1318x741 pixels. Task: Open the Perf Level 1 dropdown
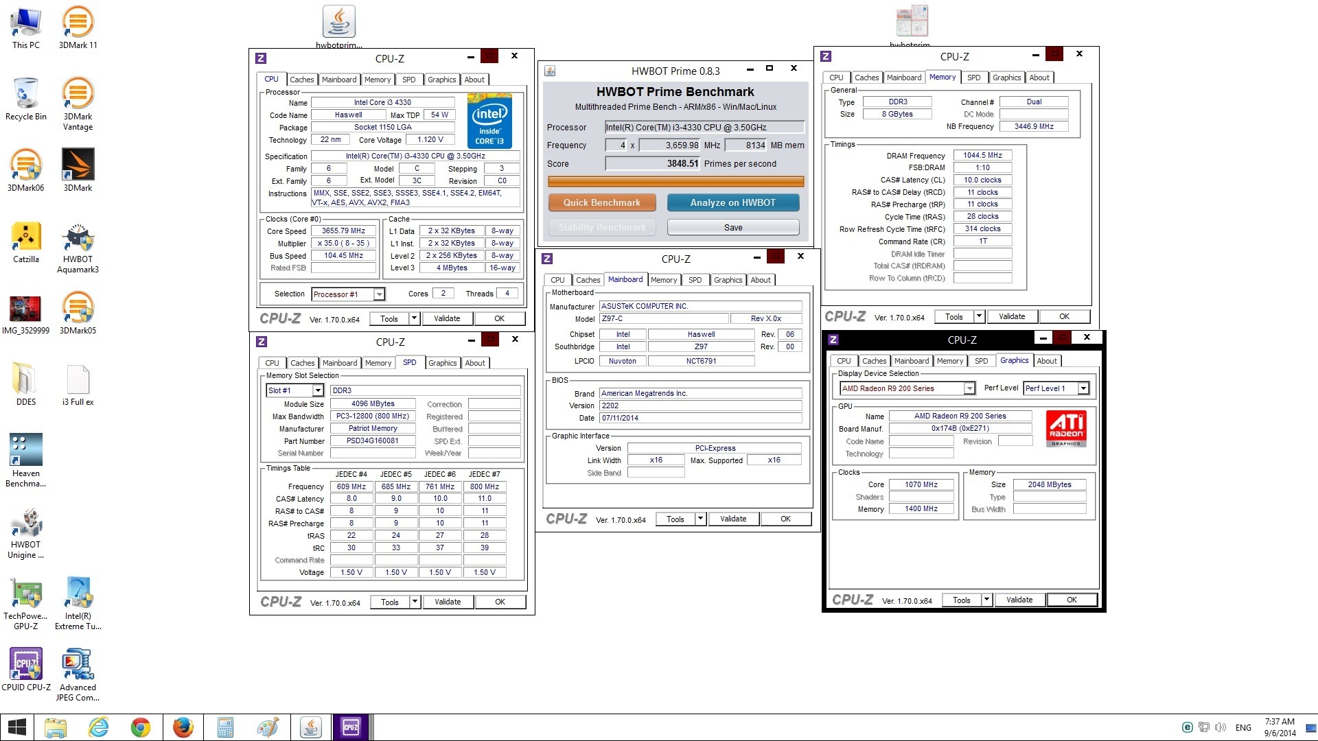pos(1083,388)
